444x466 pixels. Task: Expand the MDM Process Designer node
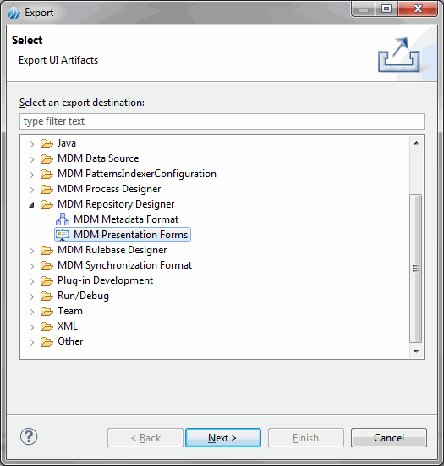31,190
